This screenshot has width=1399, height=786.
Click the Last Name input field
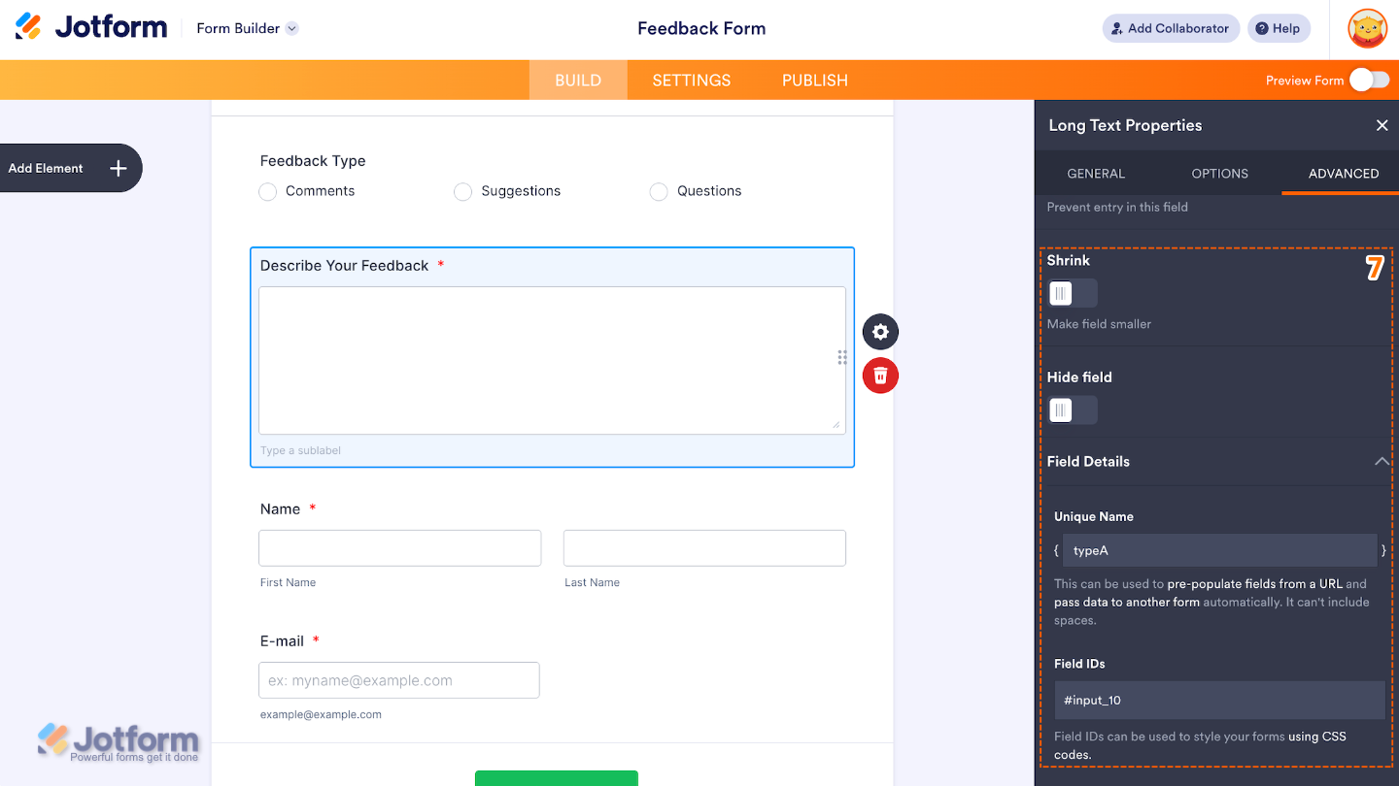click(x=704, y=548)
